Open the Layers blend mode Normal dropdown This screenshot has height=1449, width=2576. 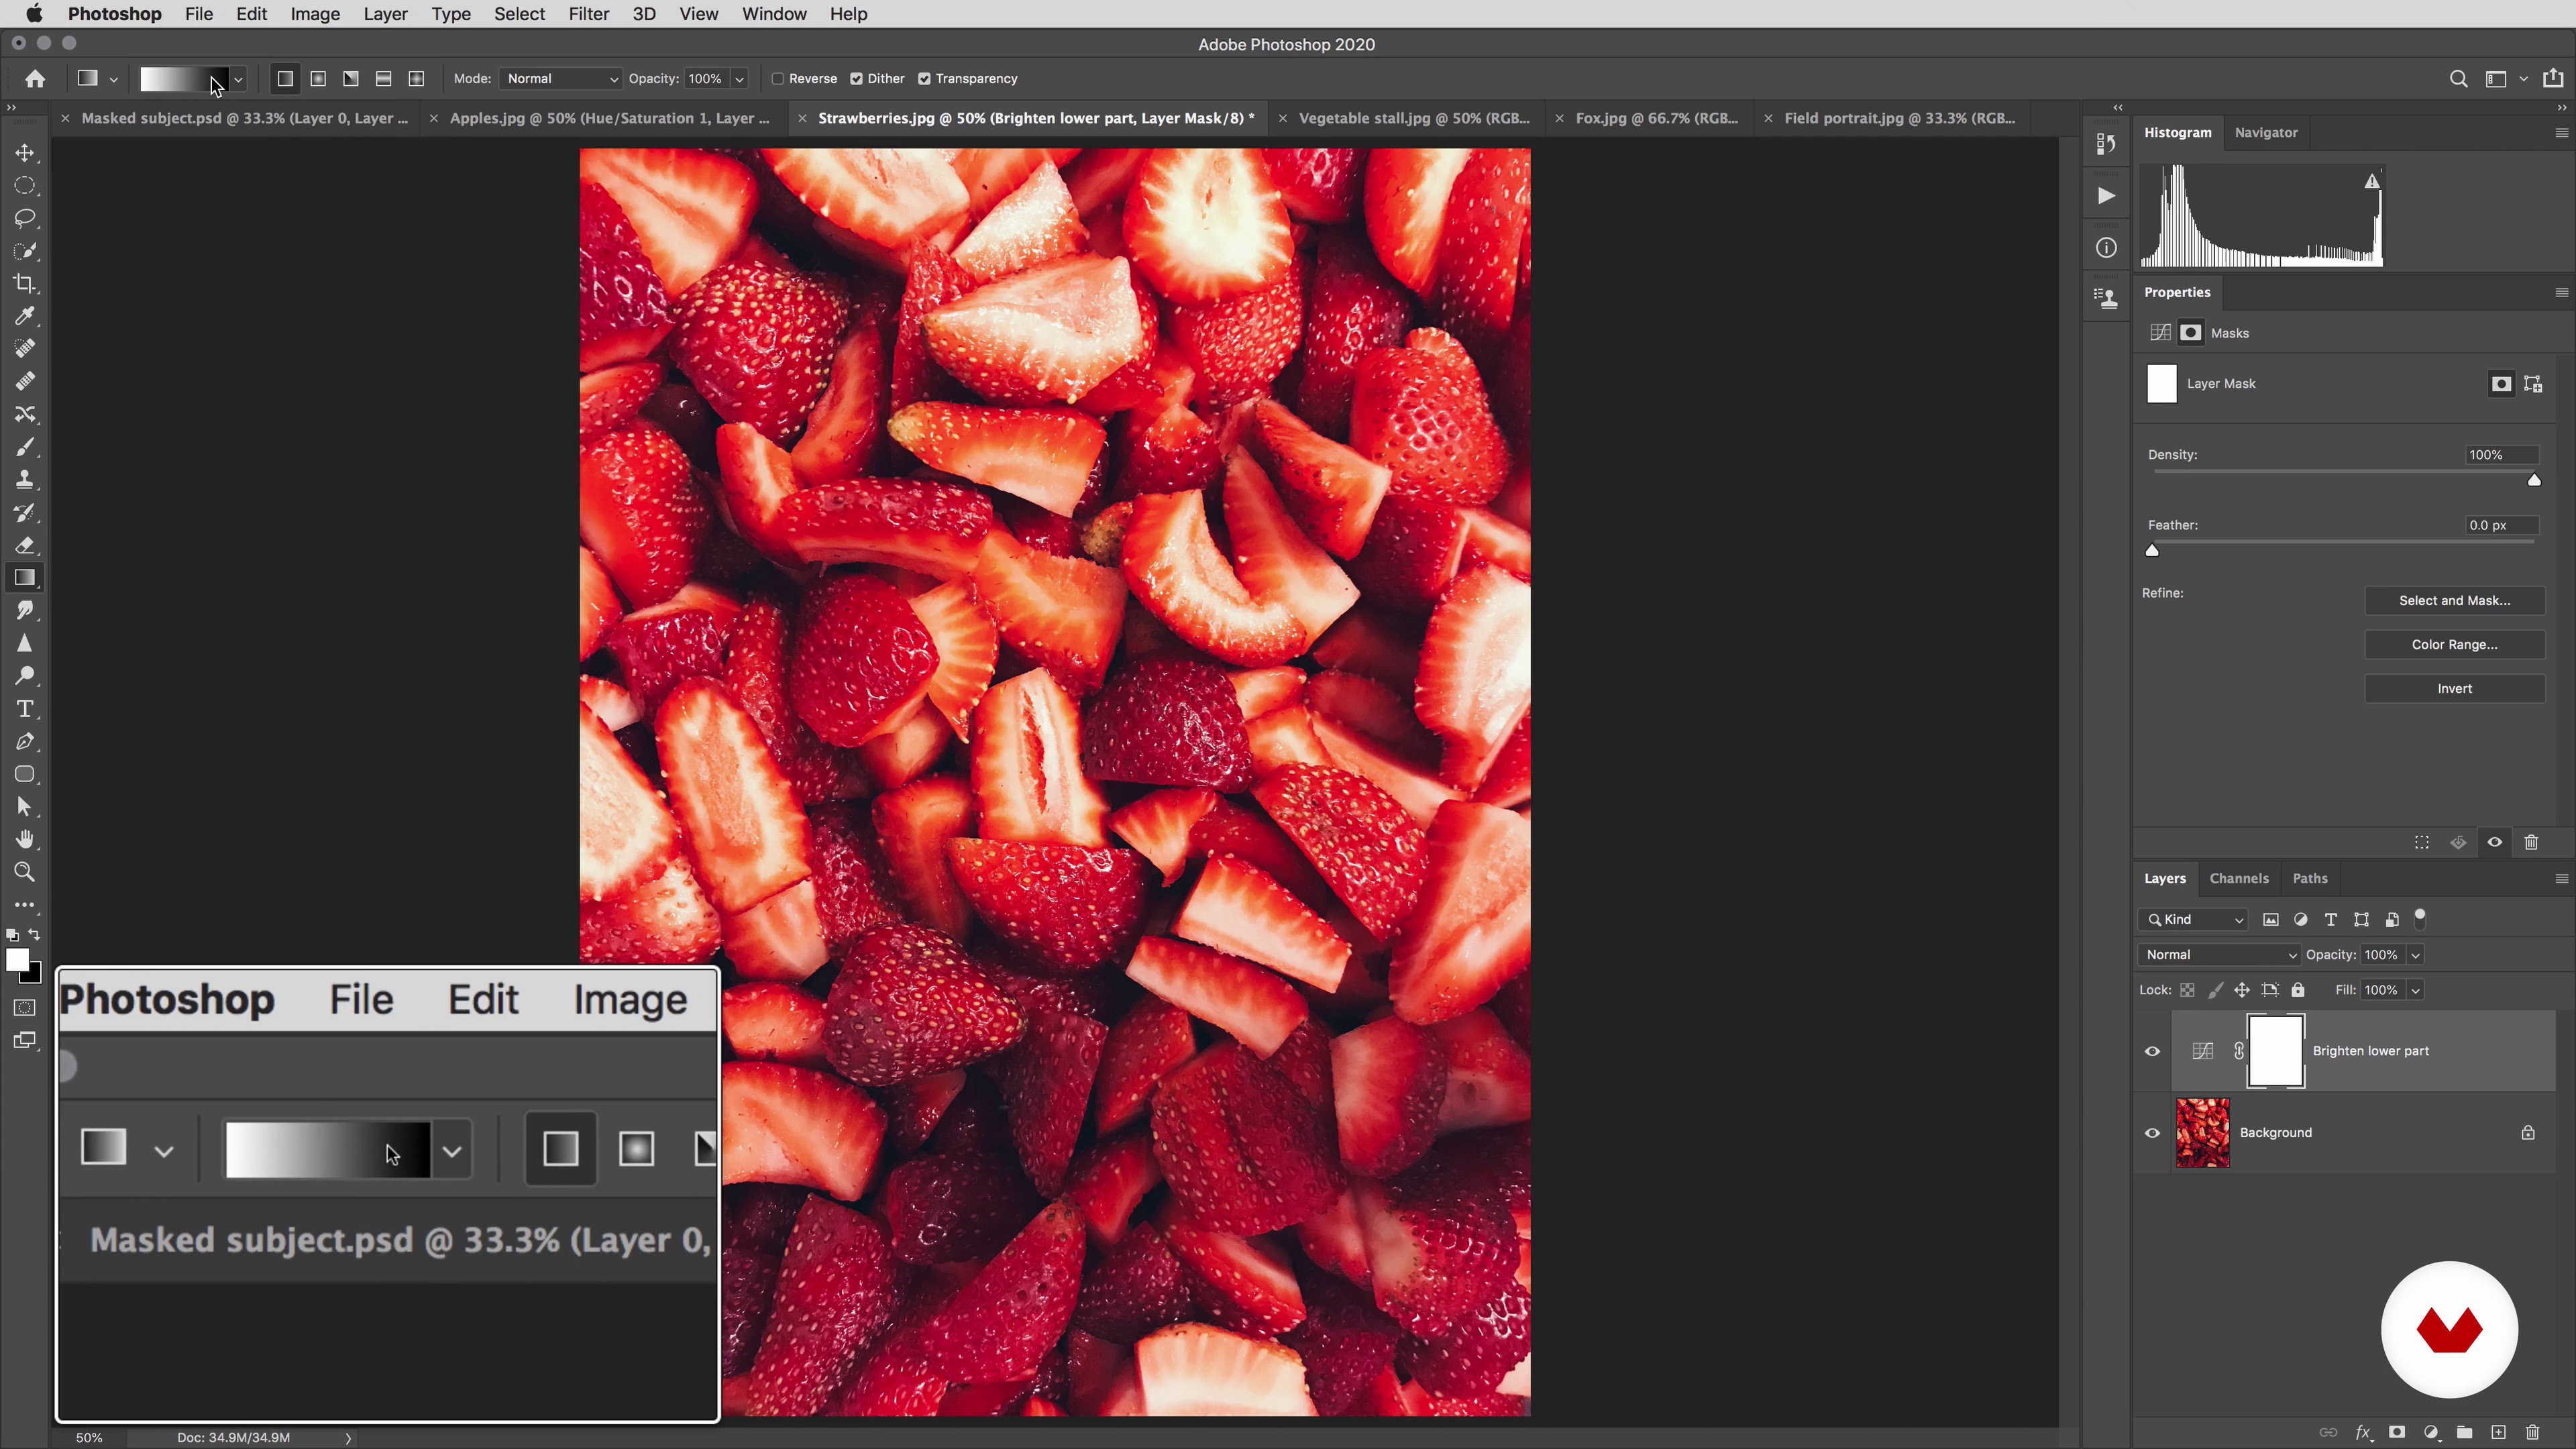tap(2219, 955)
